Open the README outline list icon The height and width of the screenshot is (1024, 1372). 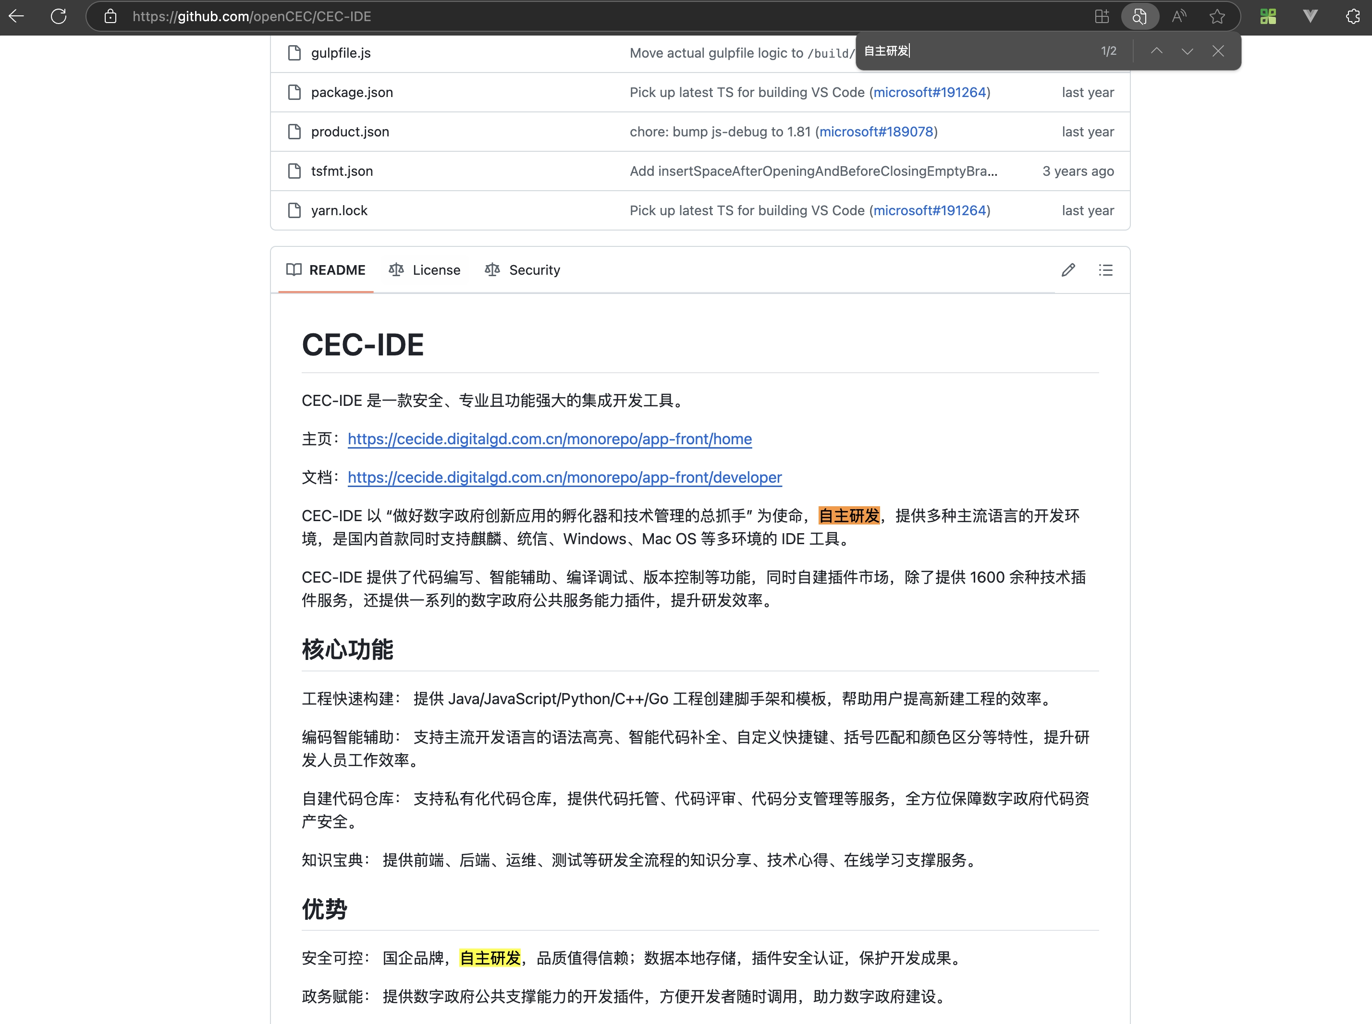1105,270
